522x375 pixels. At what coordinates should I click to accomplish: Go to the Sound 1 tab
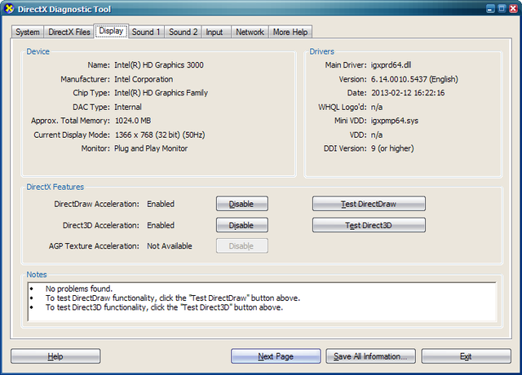[x=146, y=32]
